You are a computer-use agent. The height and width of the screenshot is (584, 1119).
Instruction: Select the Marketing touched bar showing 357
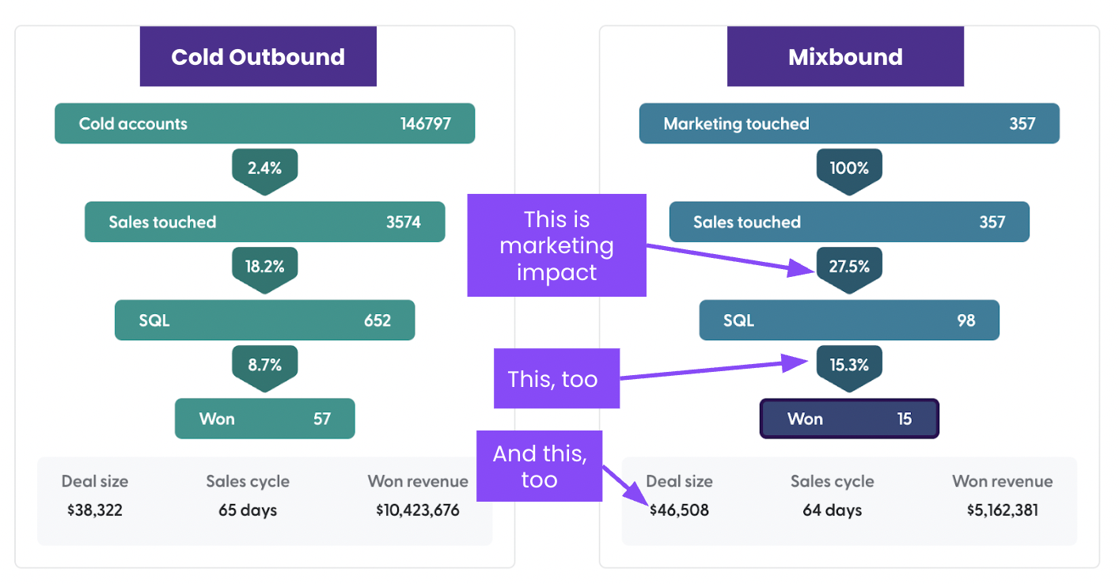pos(849,123)
